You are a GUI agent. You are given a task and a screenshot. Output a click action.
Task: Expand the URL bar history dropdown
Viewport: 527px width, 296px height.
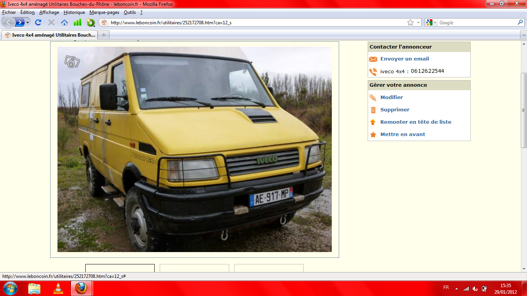[418, 23]
